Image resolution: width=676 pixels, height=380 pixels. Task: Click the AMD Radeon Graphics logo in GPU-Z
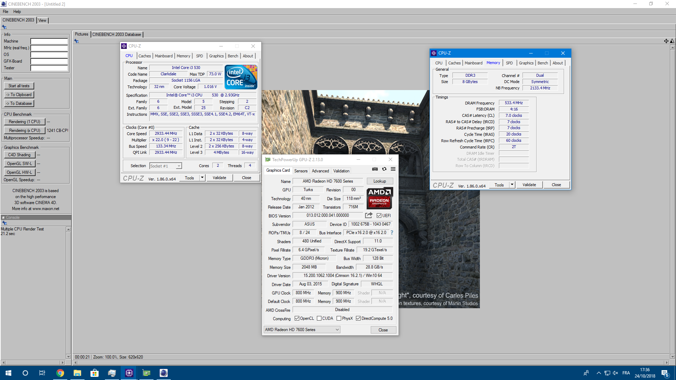[x=380, y=198]
